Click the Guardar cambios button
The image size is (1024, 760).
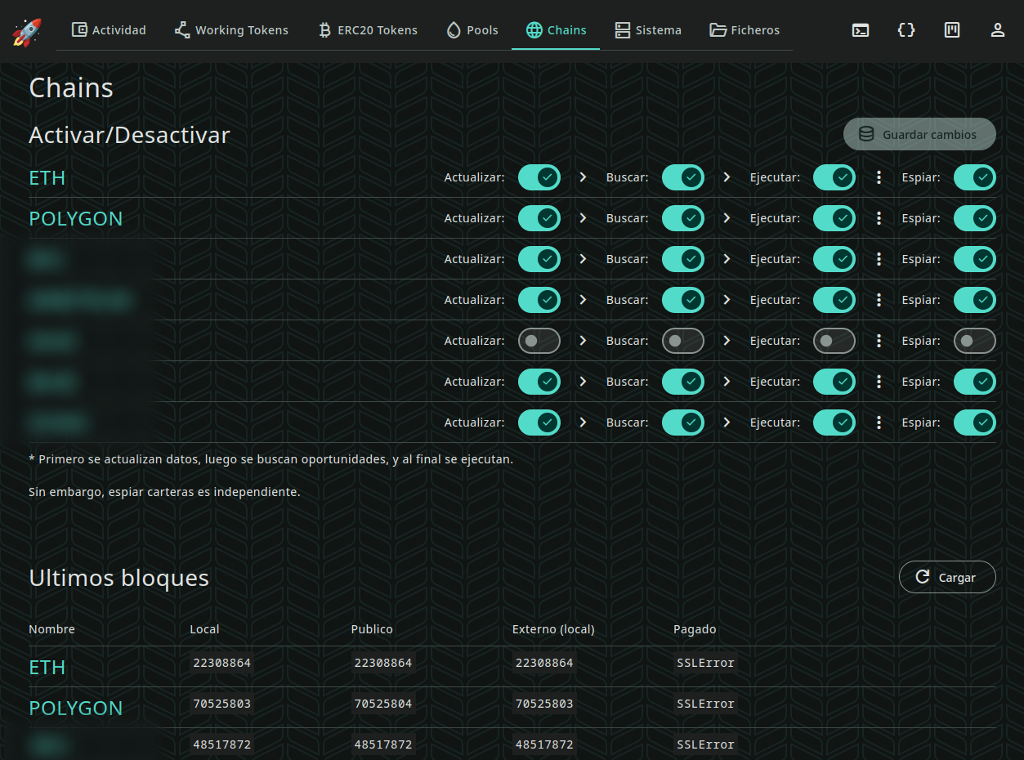pos(919,135)
